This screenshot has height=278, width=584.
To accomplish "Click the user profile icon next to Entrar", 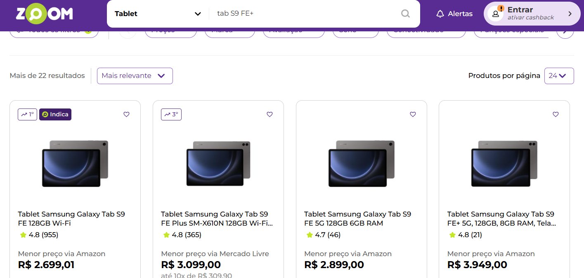I will click(x=495, y=14).
